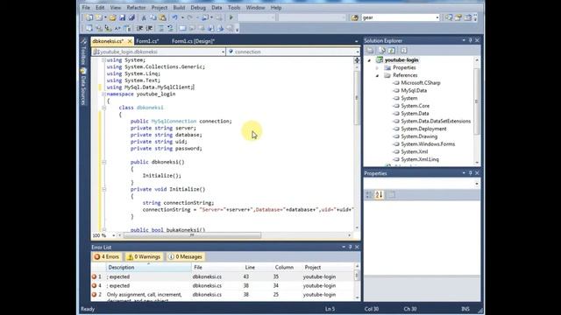Screen dimensions: 561x315
Task: Click the Comment Out Lines icon
Action: 161,28
